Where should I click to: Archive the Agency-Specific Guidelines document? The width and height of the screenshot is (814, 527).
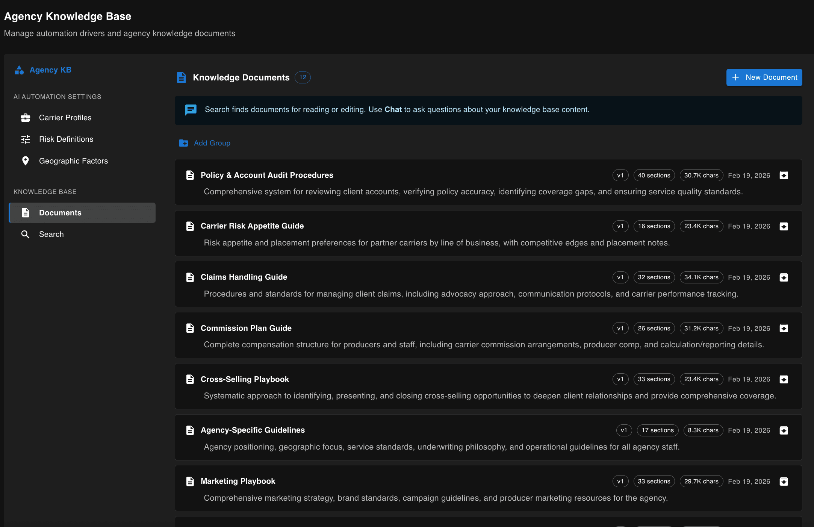point(784,430)
